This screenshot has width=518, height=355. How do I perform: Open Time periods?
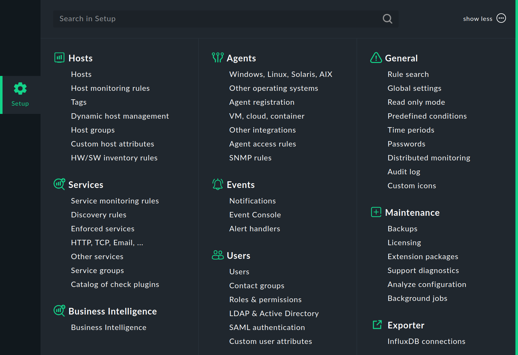411,130
